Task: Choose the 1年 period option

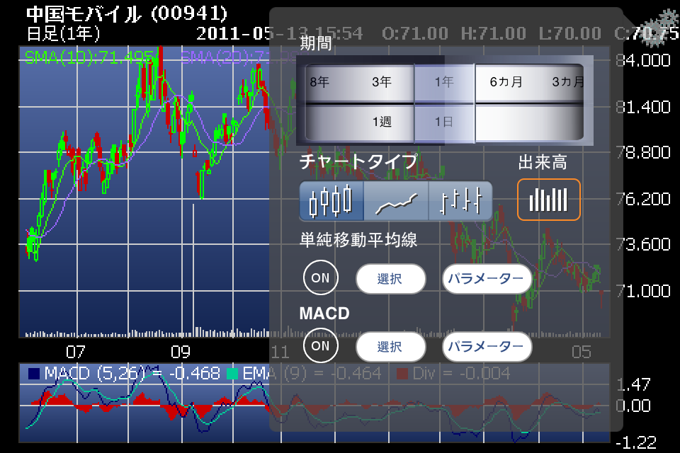Action: click(444, 82)
